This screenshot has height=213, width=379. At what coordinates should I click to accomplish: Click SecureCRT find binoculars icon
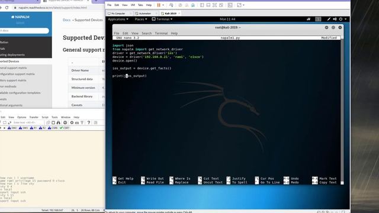[x=58, y=122]
